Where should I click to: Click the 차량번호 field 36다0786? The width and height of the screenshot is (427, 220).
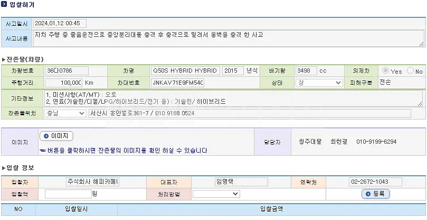pyautogui.click(x=67, y=71)
